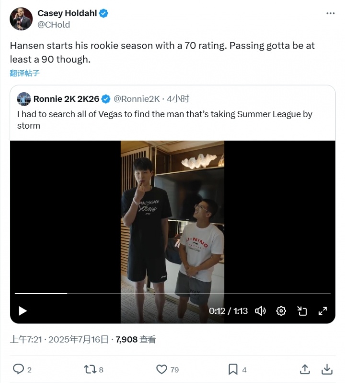345x383 pixels.
Task: Toggle picture-in-picture mode for video
Action: coord(302,311)
